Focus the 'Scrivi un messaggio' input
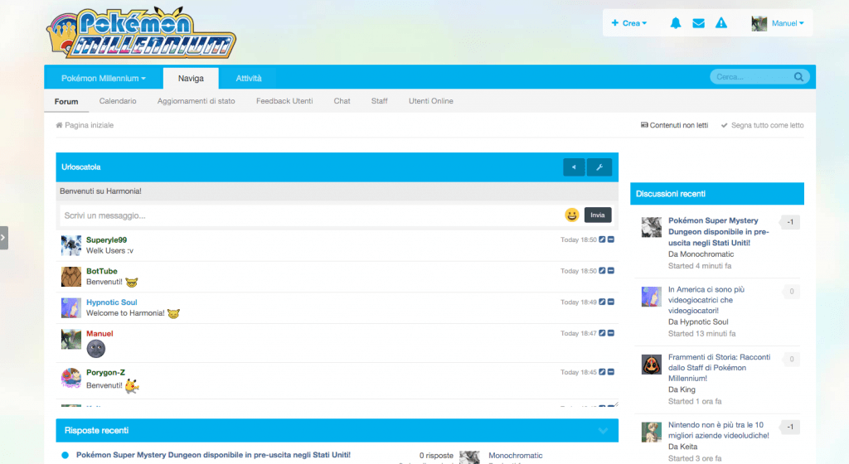Screen dimensions: 849x464 coord(311,215)
